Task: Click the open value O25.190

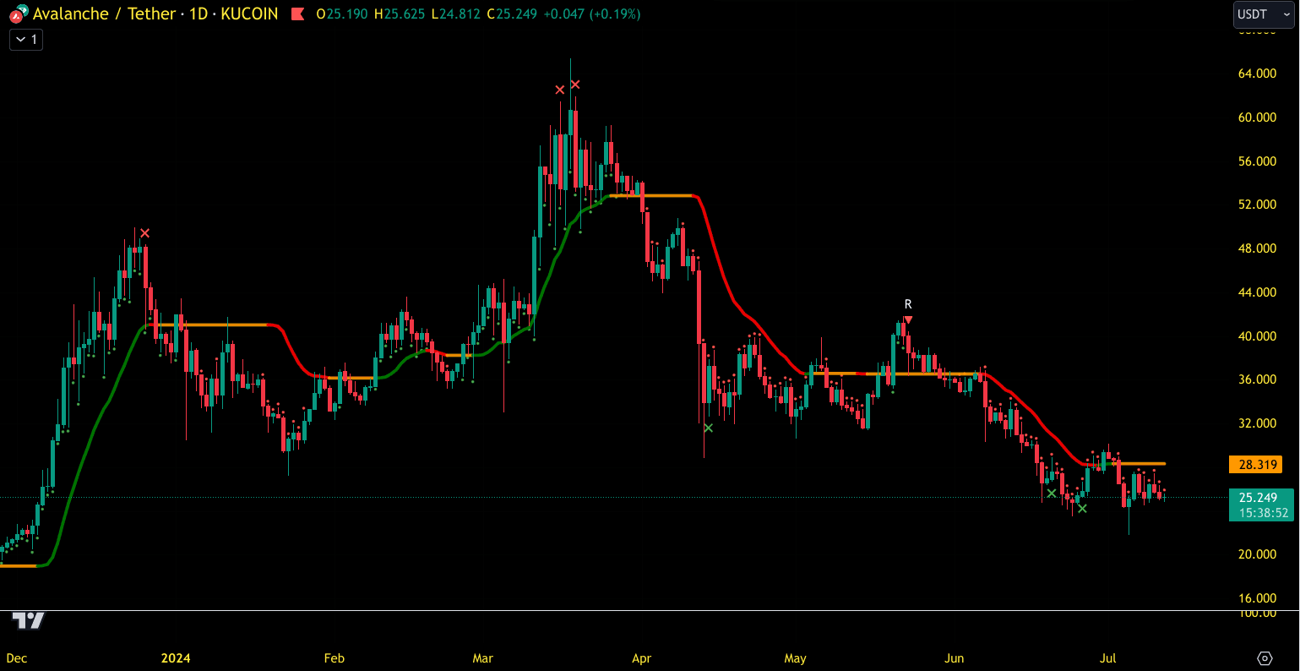Action: pyautogui.click(x=343, y=14)
